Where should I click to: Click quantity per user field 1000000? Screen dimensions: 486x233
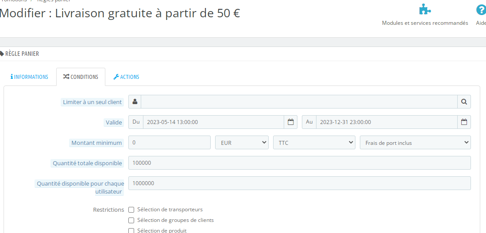300,183
